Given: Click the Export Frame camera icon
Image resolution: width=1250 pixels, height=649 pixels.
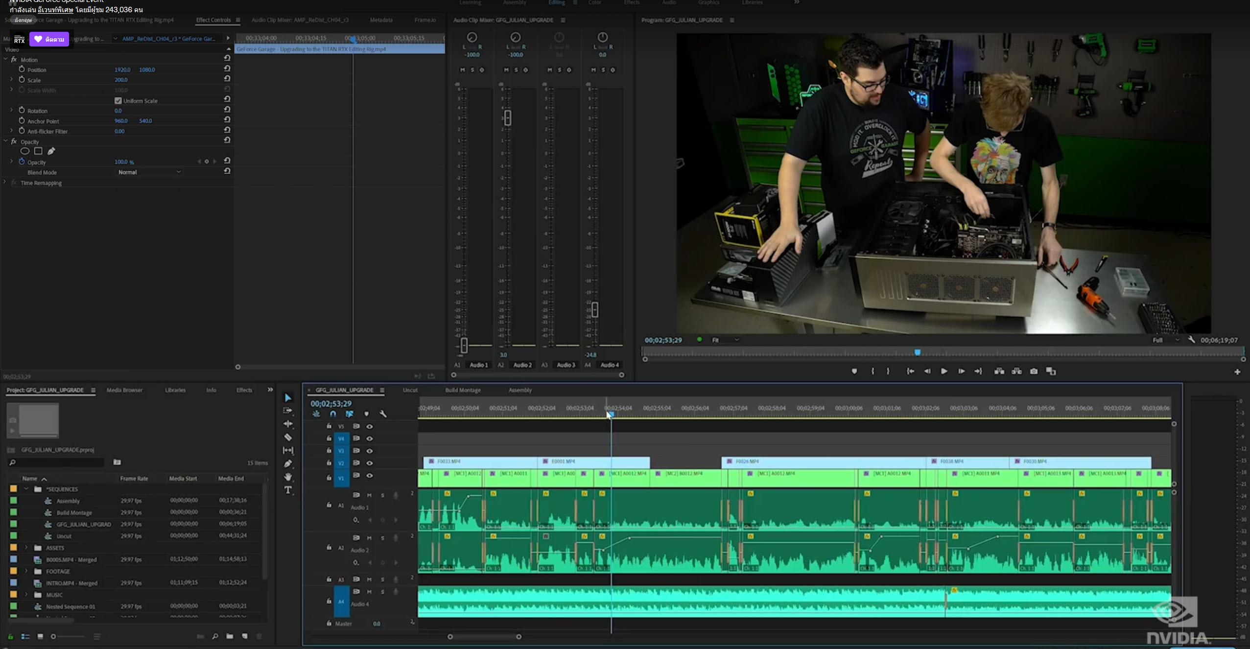Looking at the screenshot, I should coord(1034,371).
